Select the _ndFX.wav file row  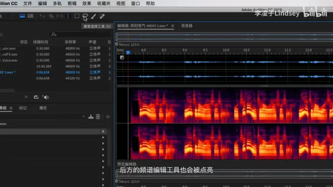click(x=55, y=54)
